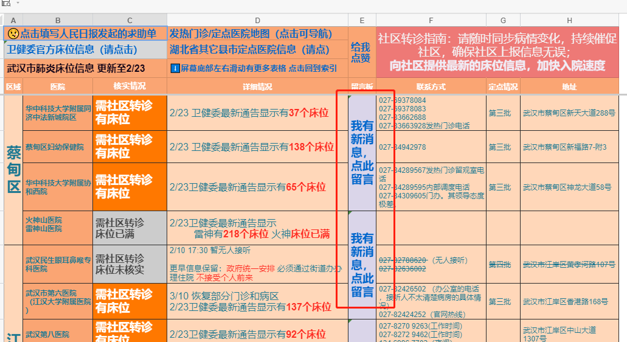Click the 联系方式 column title cell

[x=431, y=86]
